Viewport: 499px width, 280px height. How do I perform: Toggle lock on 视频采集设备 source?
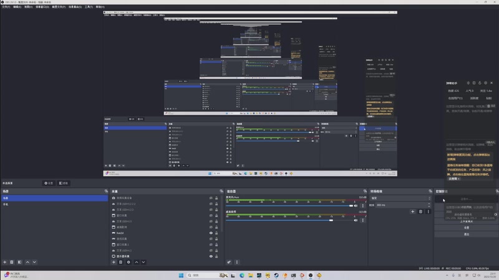tap(216, 198)
